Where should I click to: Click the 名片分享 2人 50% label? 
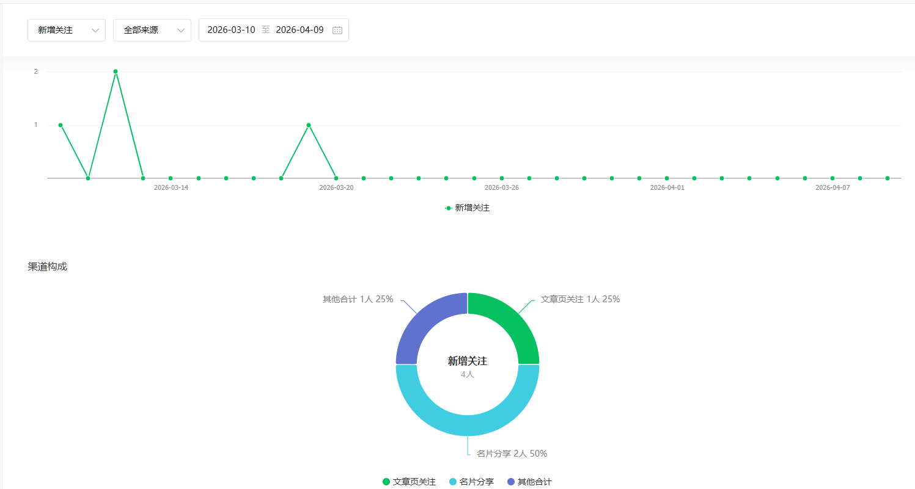tap(512, 454)
